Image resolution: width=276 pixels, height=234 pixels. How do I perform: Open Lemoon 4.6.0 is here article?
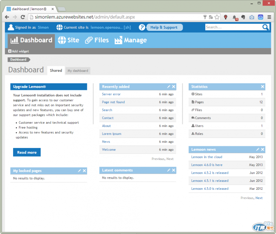(x=207, y=165)
